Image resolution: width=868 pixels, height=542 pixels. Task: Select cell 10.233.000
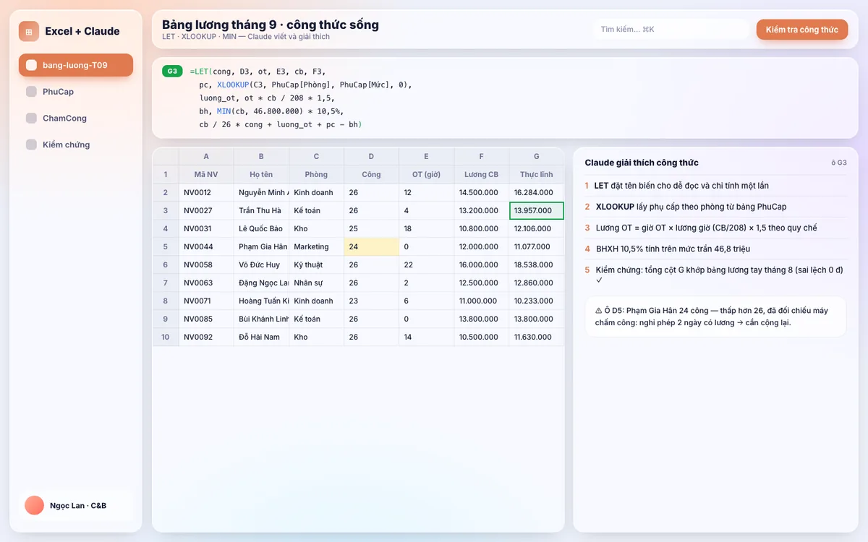[x=536, y=301]
